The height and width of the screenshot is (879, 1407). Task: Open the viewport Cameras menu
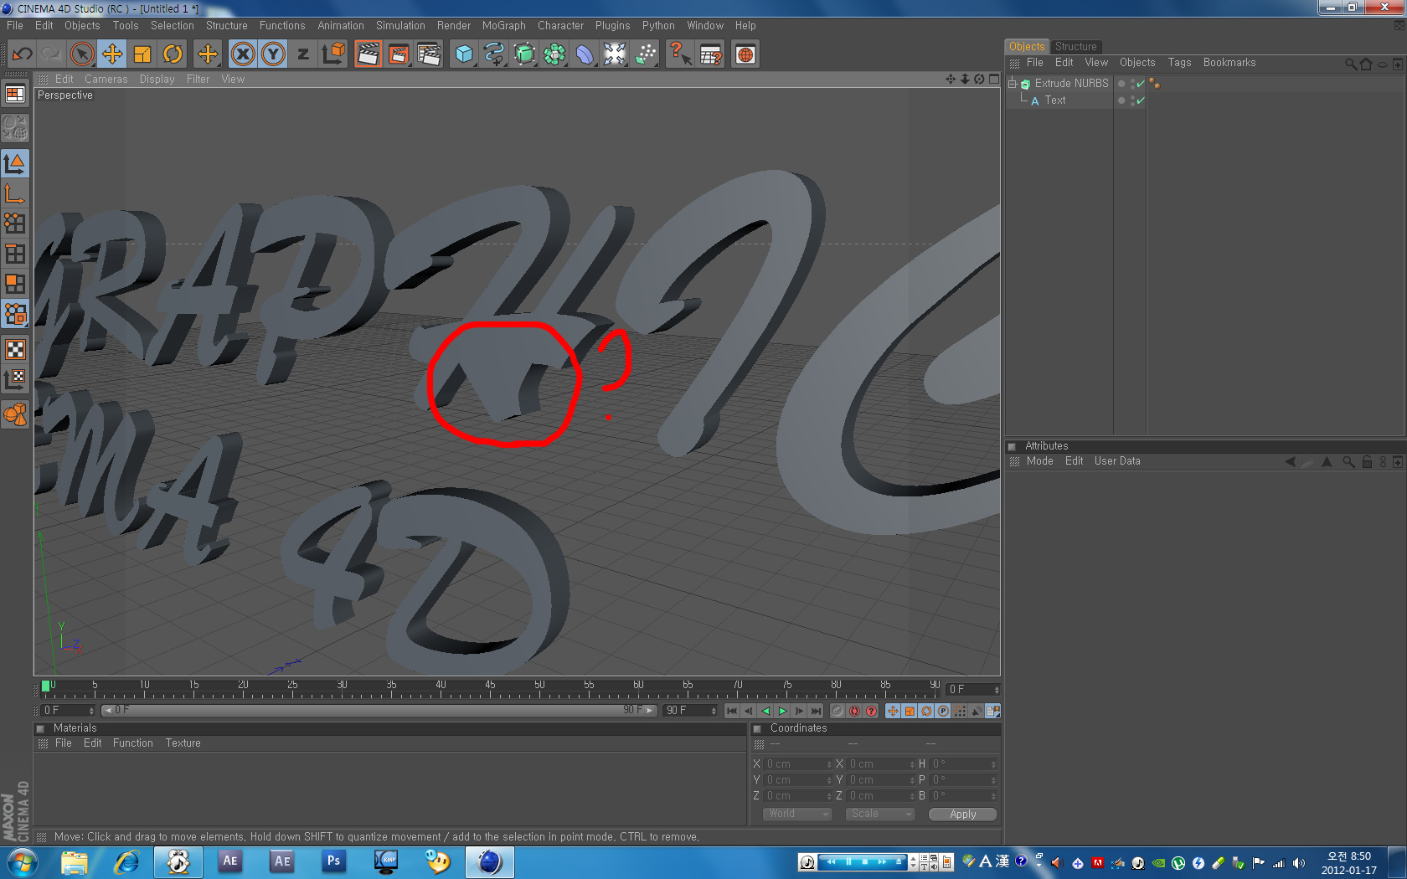click(106, 80)
